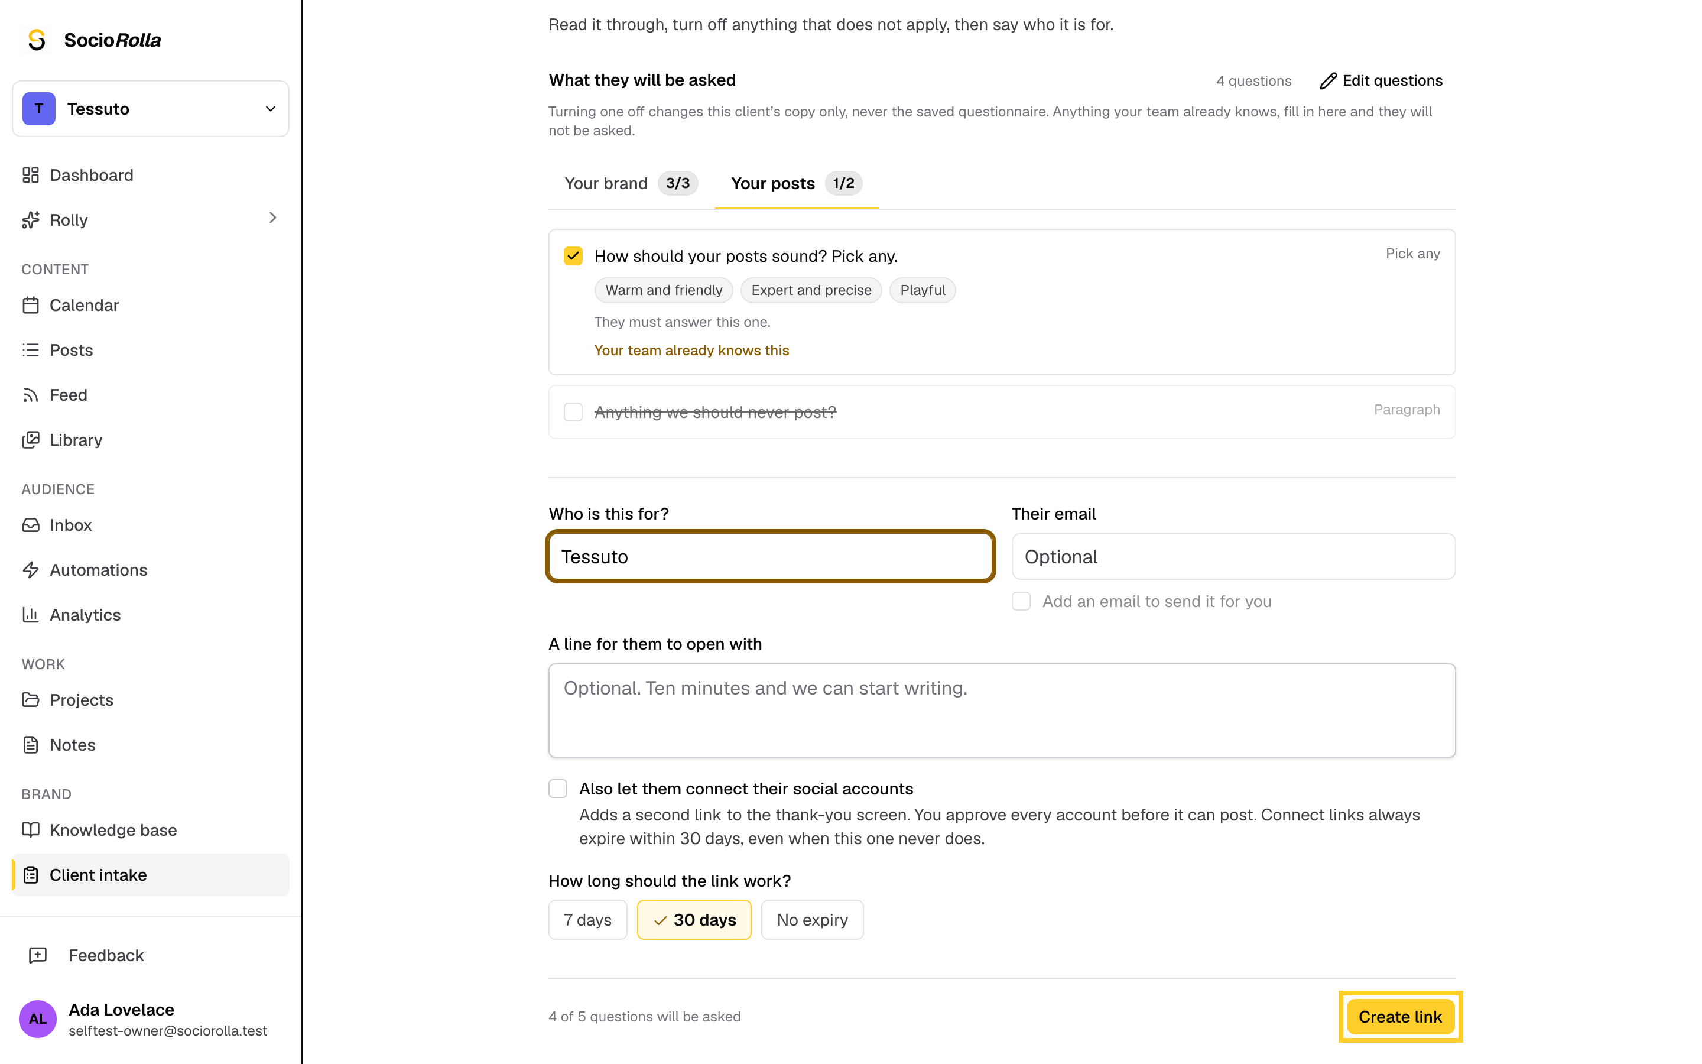This screenshot has height=1064, width=1702.
Task: Click Edit questions
Action: 1381,81
